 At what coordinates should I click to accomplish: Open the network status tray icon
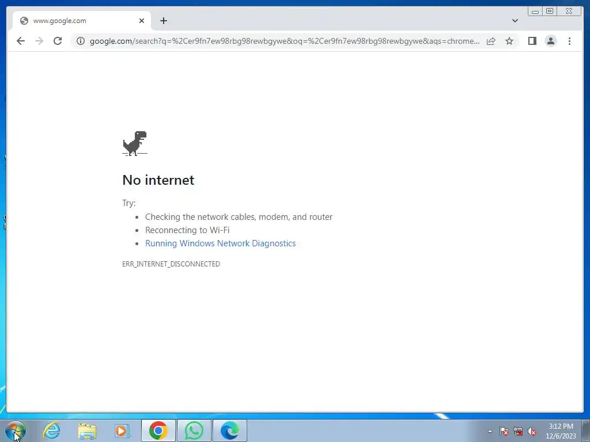click(x=518, y=431)
